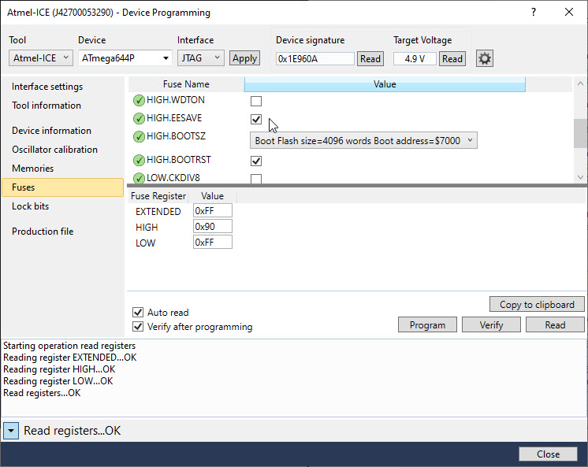This screenshot has width=588, height=467.
Task: Toggle the Auto read checkbox
Action: click(x=138, y=312)
